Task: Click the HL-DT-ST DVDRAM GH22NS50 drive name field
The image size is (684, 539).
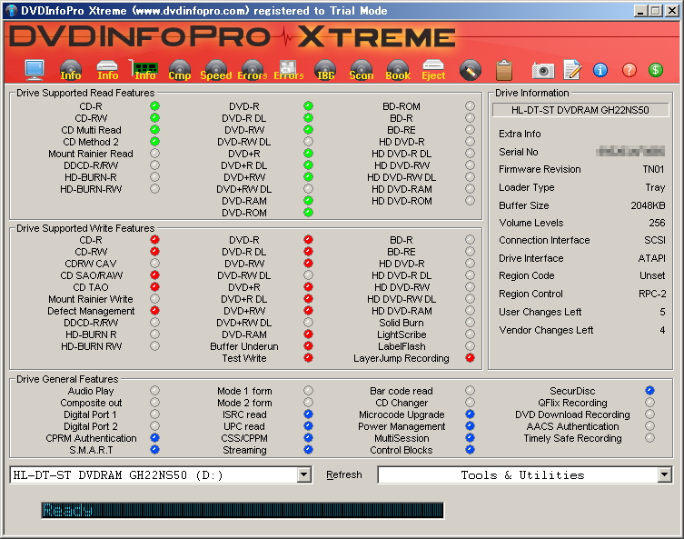Action: [x=580, y=110]
